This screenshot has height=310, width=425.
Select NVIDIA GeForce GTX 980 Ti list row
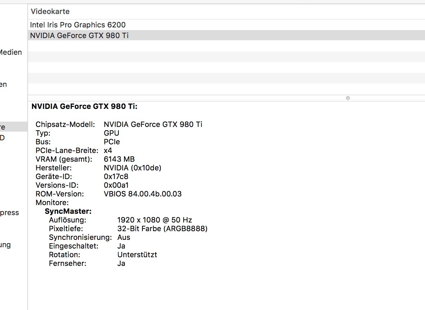click(x=227, y=35)
